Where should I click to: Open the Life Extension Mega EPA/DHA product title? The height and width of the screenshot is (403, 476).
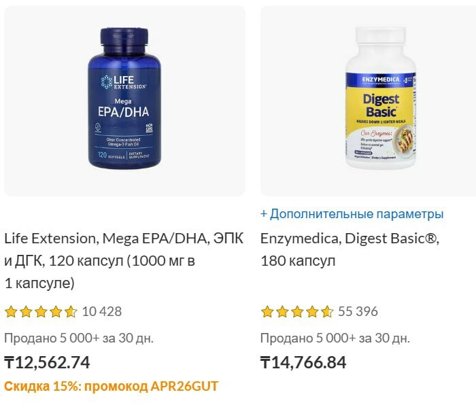coord(124,261)
